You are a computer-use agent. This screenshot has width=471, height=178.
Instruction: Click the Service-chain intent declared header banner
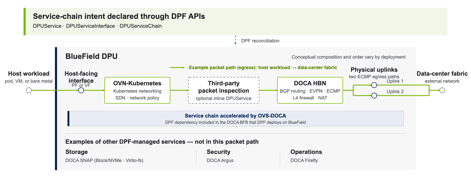tap(235, 21)
